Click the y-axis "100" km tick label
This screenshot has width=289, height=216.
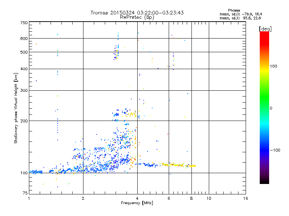(x=24, y=173)
